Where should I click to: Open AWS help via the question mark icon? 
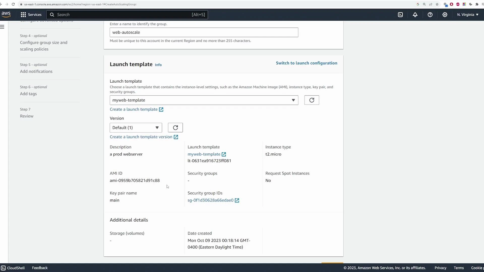point(430,15)
